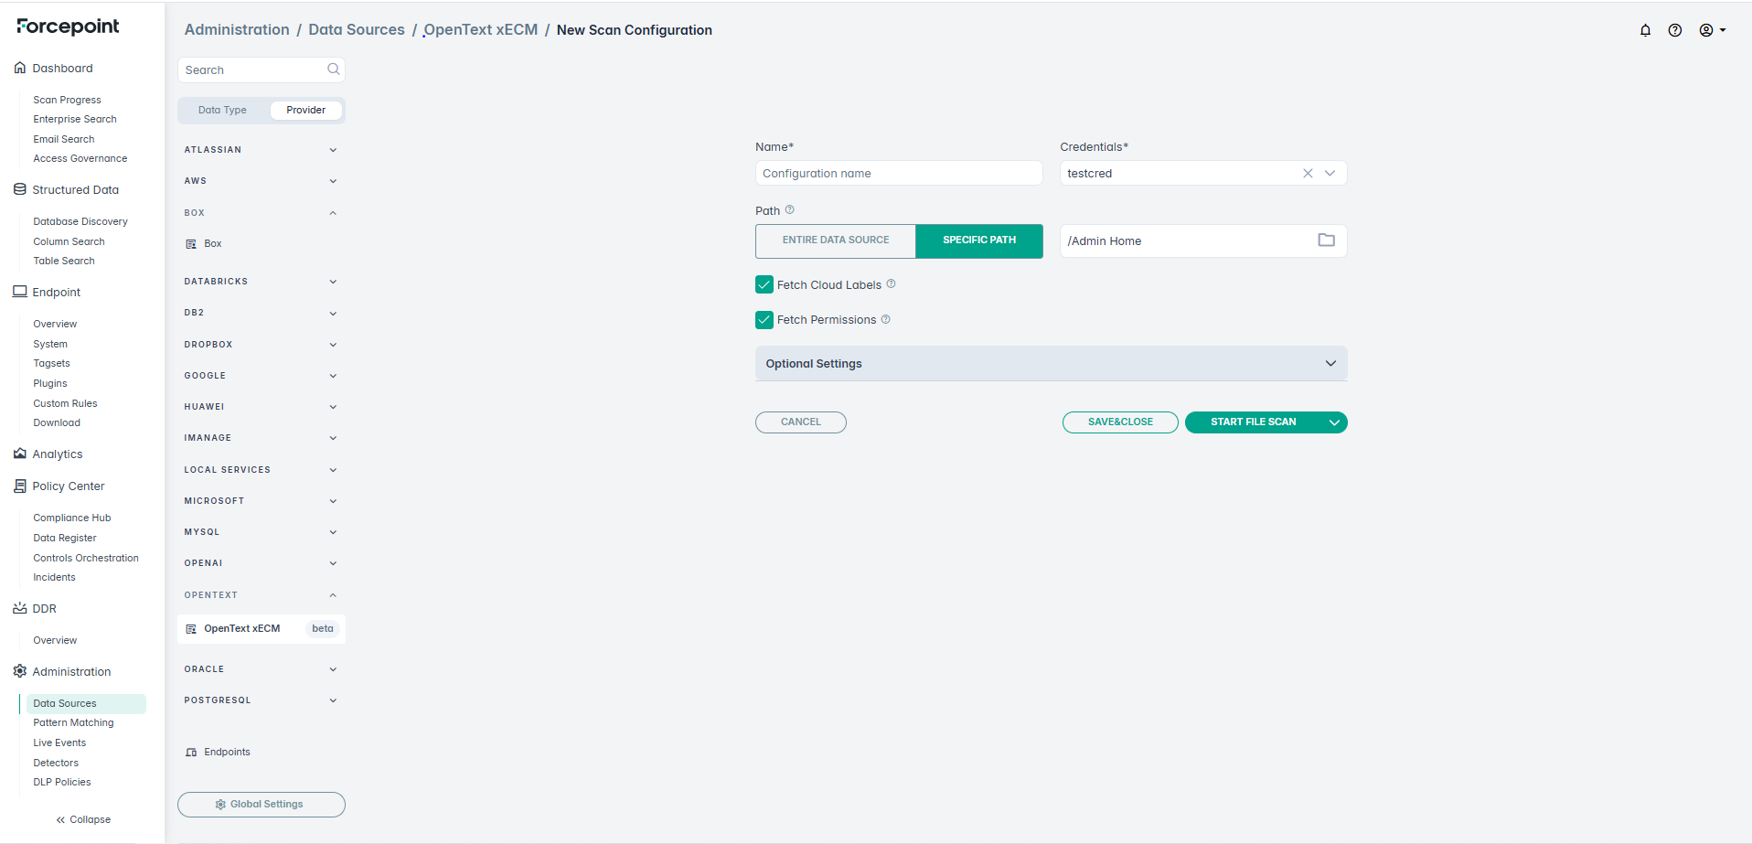Clear the testcred credentials with X icon

click(x=1308, y=174)
